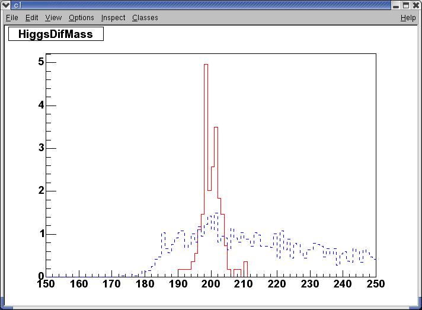Click the x-axis label 170
Screen dimensions: 422x310
point(111,284)
